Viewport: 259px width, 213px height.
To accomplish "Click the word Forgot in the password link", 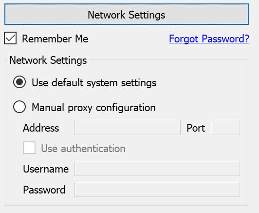I will pyautogui.click(x=184, y=39).
